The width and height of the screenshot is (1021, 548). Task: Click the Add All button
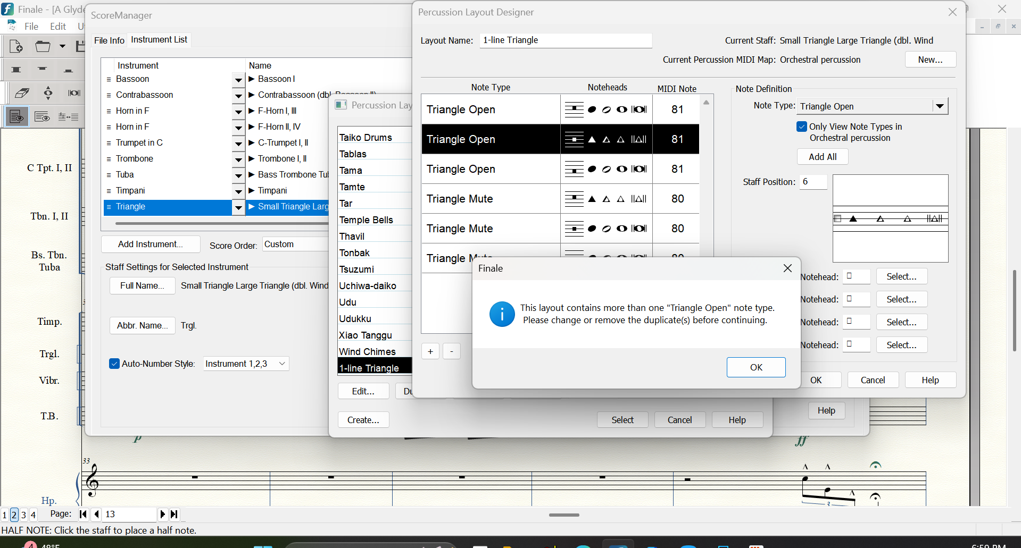pos(822,157)
